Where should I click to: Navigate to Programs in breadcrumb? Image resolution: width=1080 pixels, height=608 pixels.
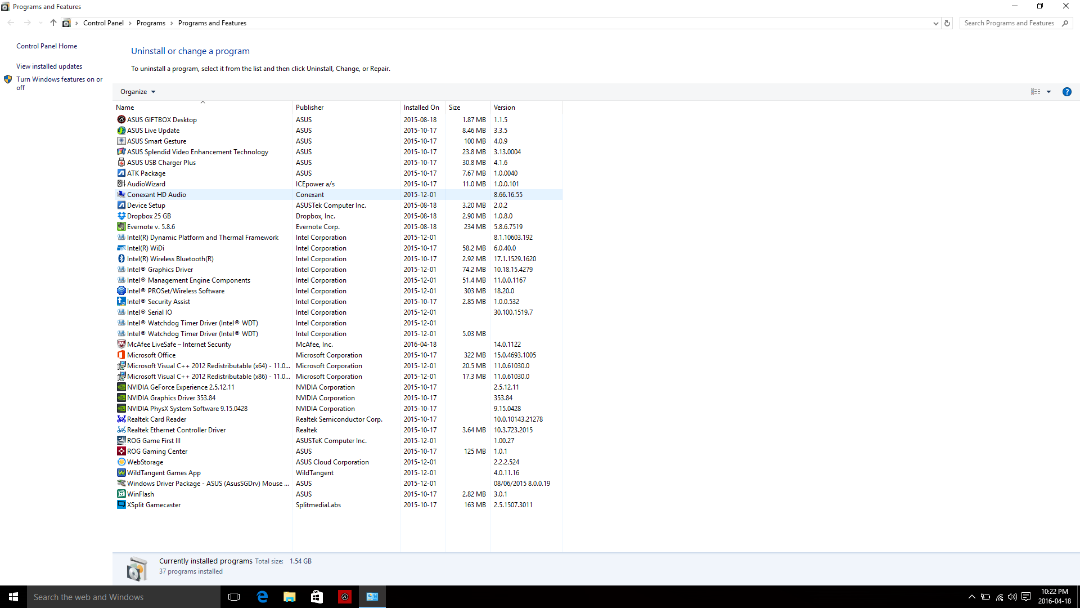pyautogui.click(x=151, y=23)
